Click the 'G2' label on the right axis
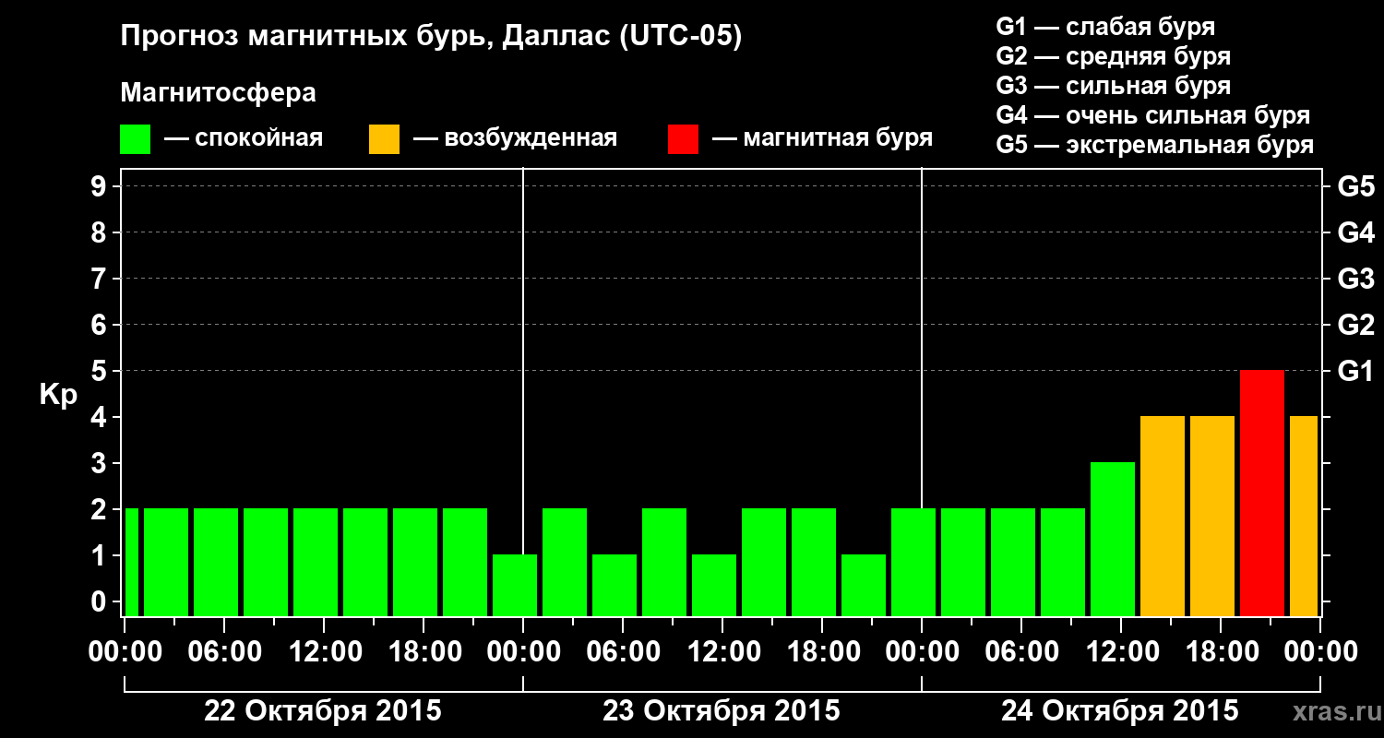1384x738 pixels. (x=1355, y=325)
